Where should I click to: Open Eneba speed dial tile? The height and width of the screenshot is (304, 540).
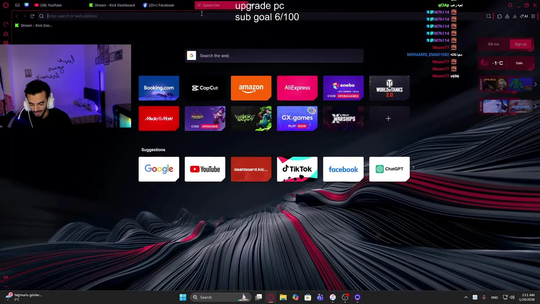click(343, 88)
